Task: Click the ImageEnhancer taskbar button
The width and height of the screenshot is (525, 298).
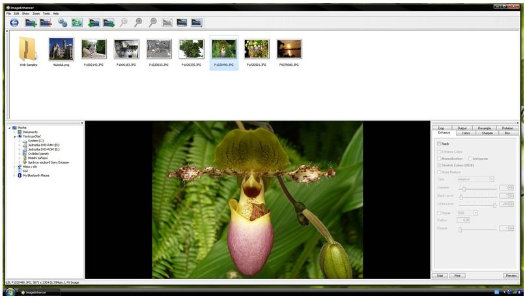Action: 40,292
